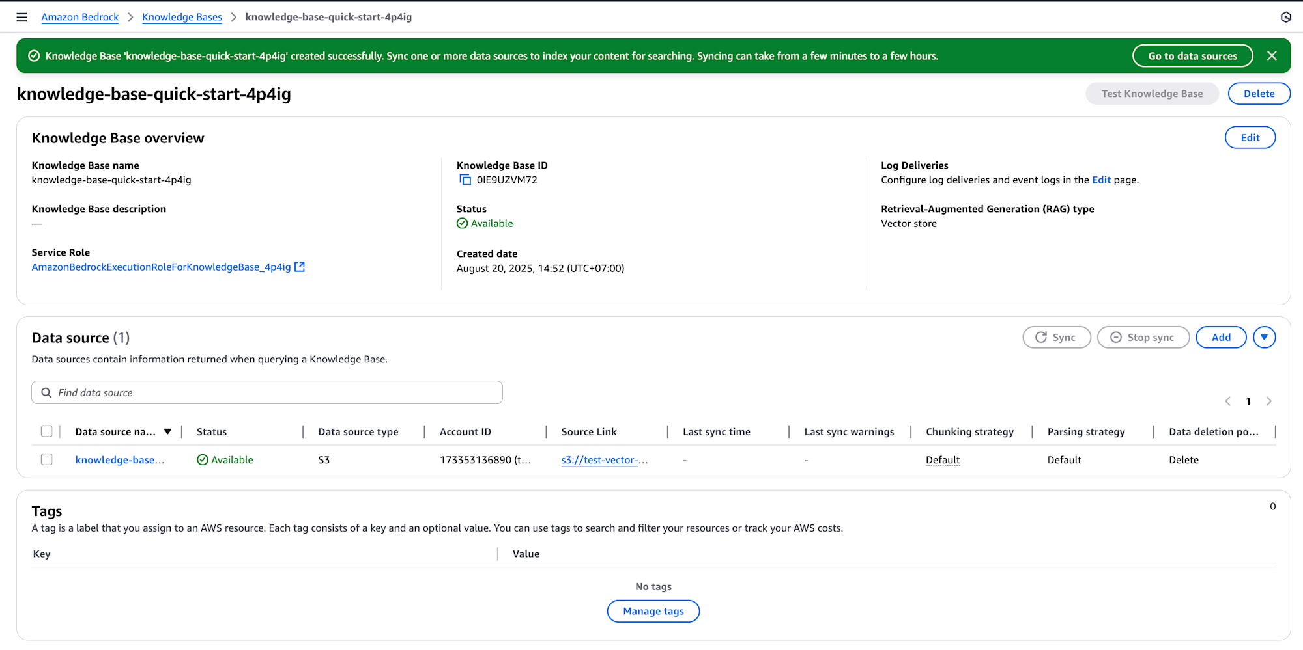Click the Parsing strategy column header
This screenshot has width=1303, height=650.
[x=1086, y=432]
